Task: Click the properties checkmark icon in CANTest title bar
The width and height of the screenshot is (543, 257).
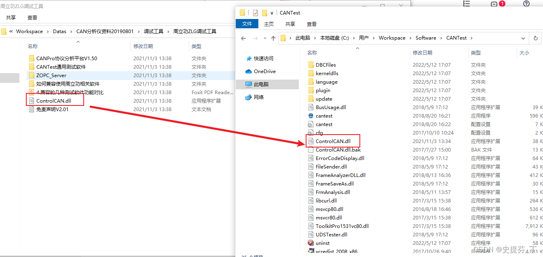Action: (256, 13)
